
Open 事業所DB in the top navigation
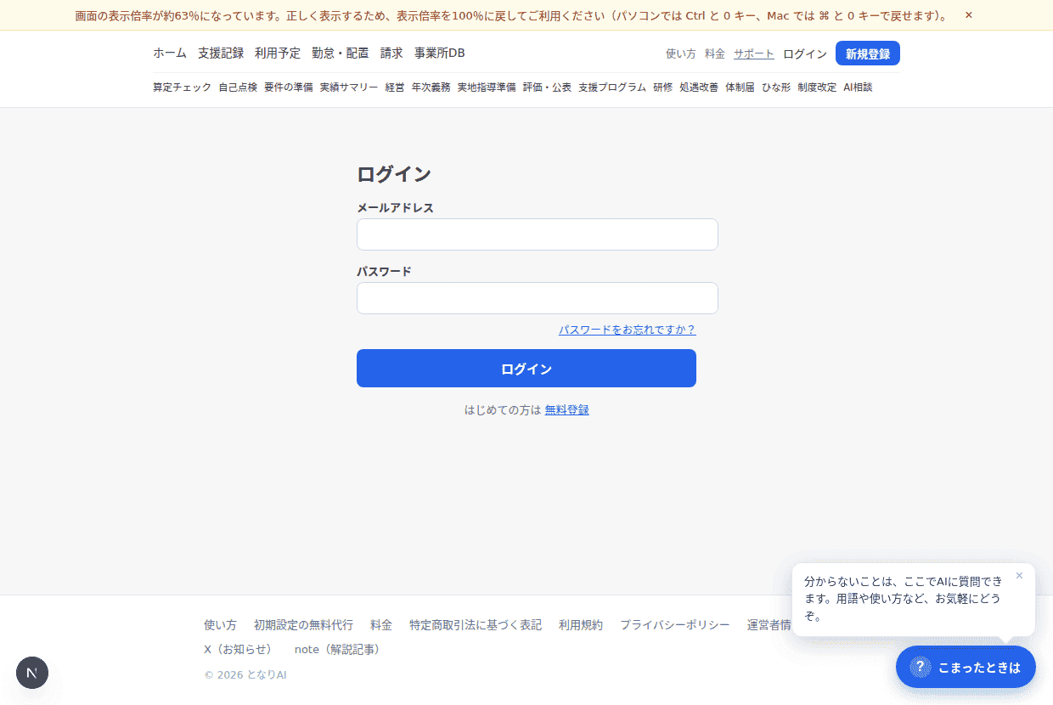440,53
